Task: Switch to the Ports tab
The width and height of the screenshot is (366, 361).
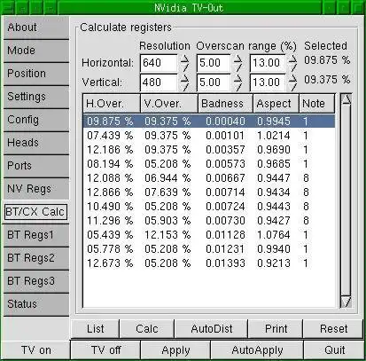Action: click(36, 166)
